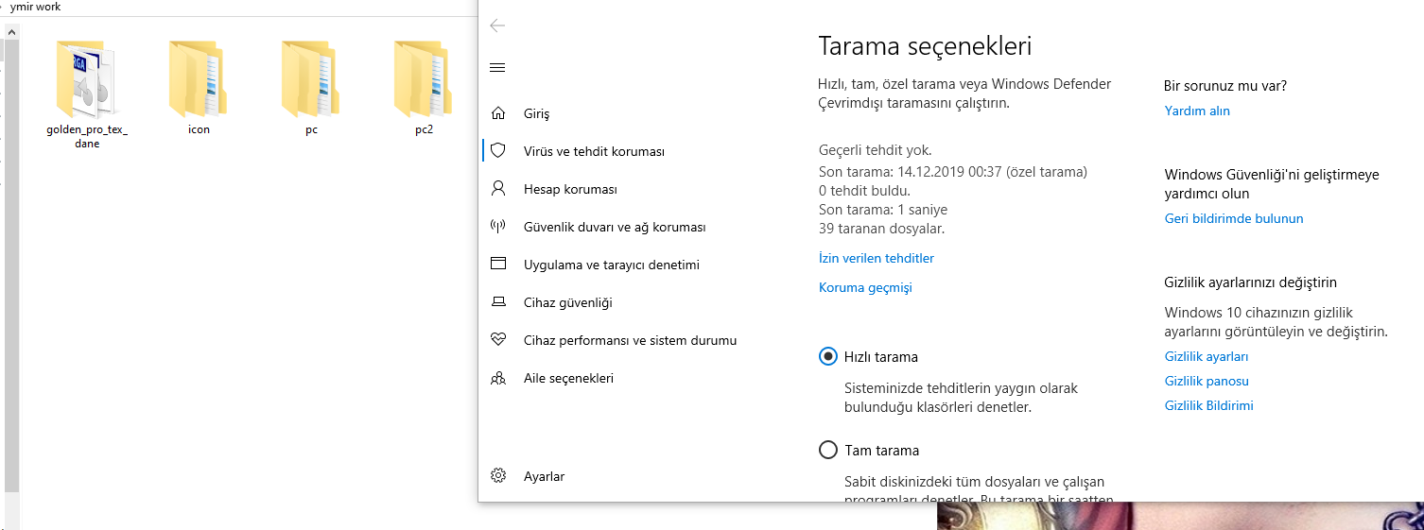1424x530 pixels.
Task: Click the Bir sorunuz mu var? heading
Action: point(1225,86)
